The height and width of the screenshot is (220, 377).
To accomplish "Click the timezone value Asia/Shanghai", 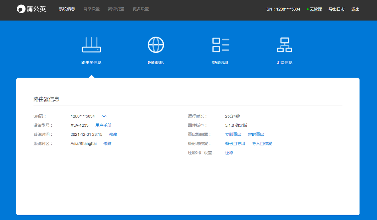I will pos(84,144).
